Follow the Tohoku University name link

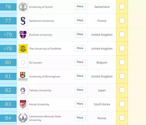point(40,91)
